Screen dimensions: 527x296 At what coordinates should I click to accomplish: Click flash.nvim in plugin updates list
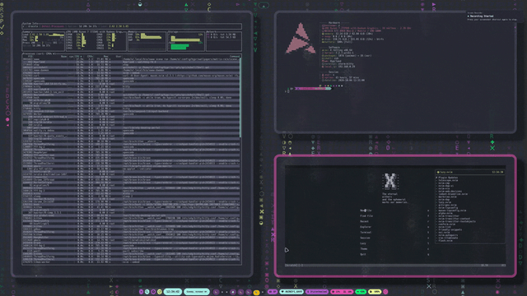(x=445, y=241)
